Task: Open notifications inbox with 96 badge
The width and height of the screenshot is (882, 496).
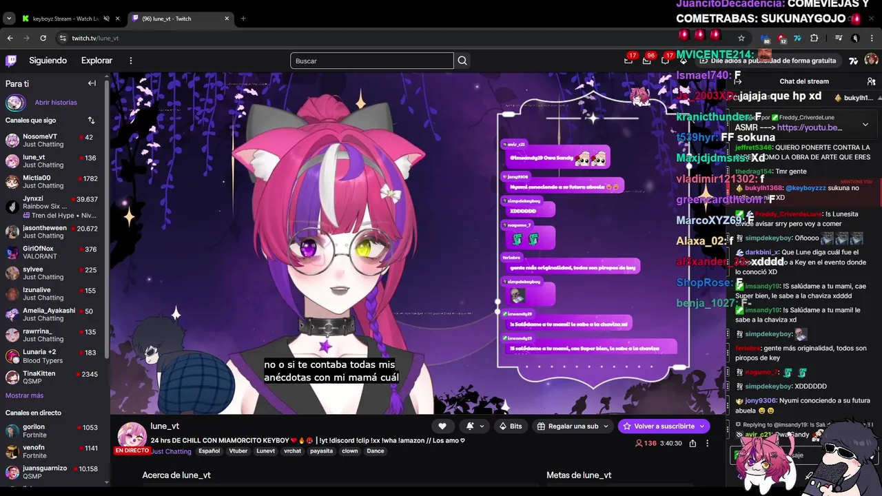Action: pos(647,61)
